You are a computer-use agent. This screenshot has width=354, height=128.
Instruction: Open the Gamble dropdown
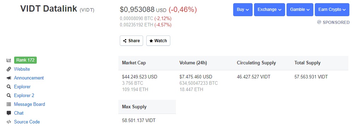tap(300, 9)
